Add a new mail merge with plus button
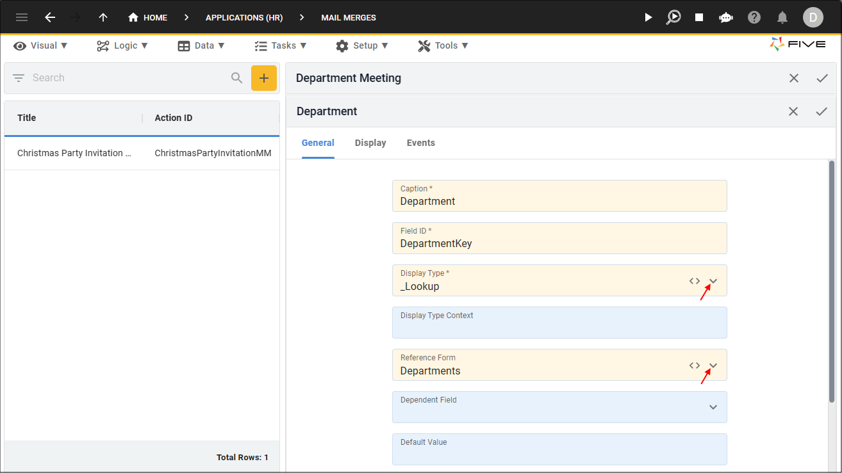 (264, 78)
